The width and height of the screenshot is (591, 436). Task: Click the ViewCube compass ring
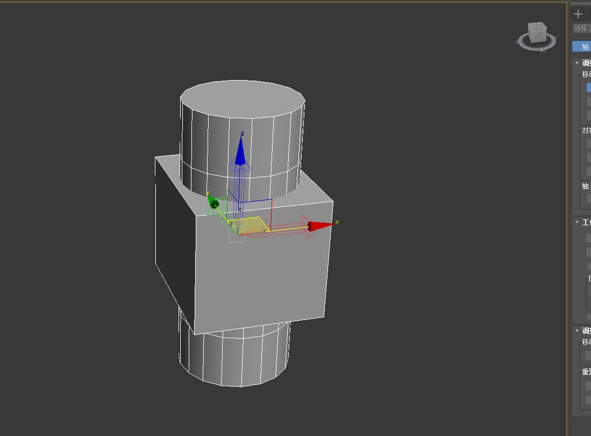pyautogui.click(x=536, y=42)
